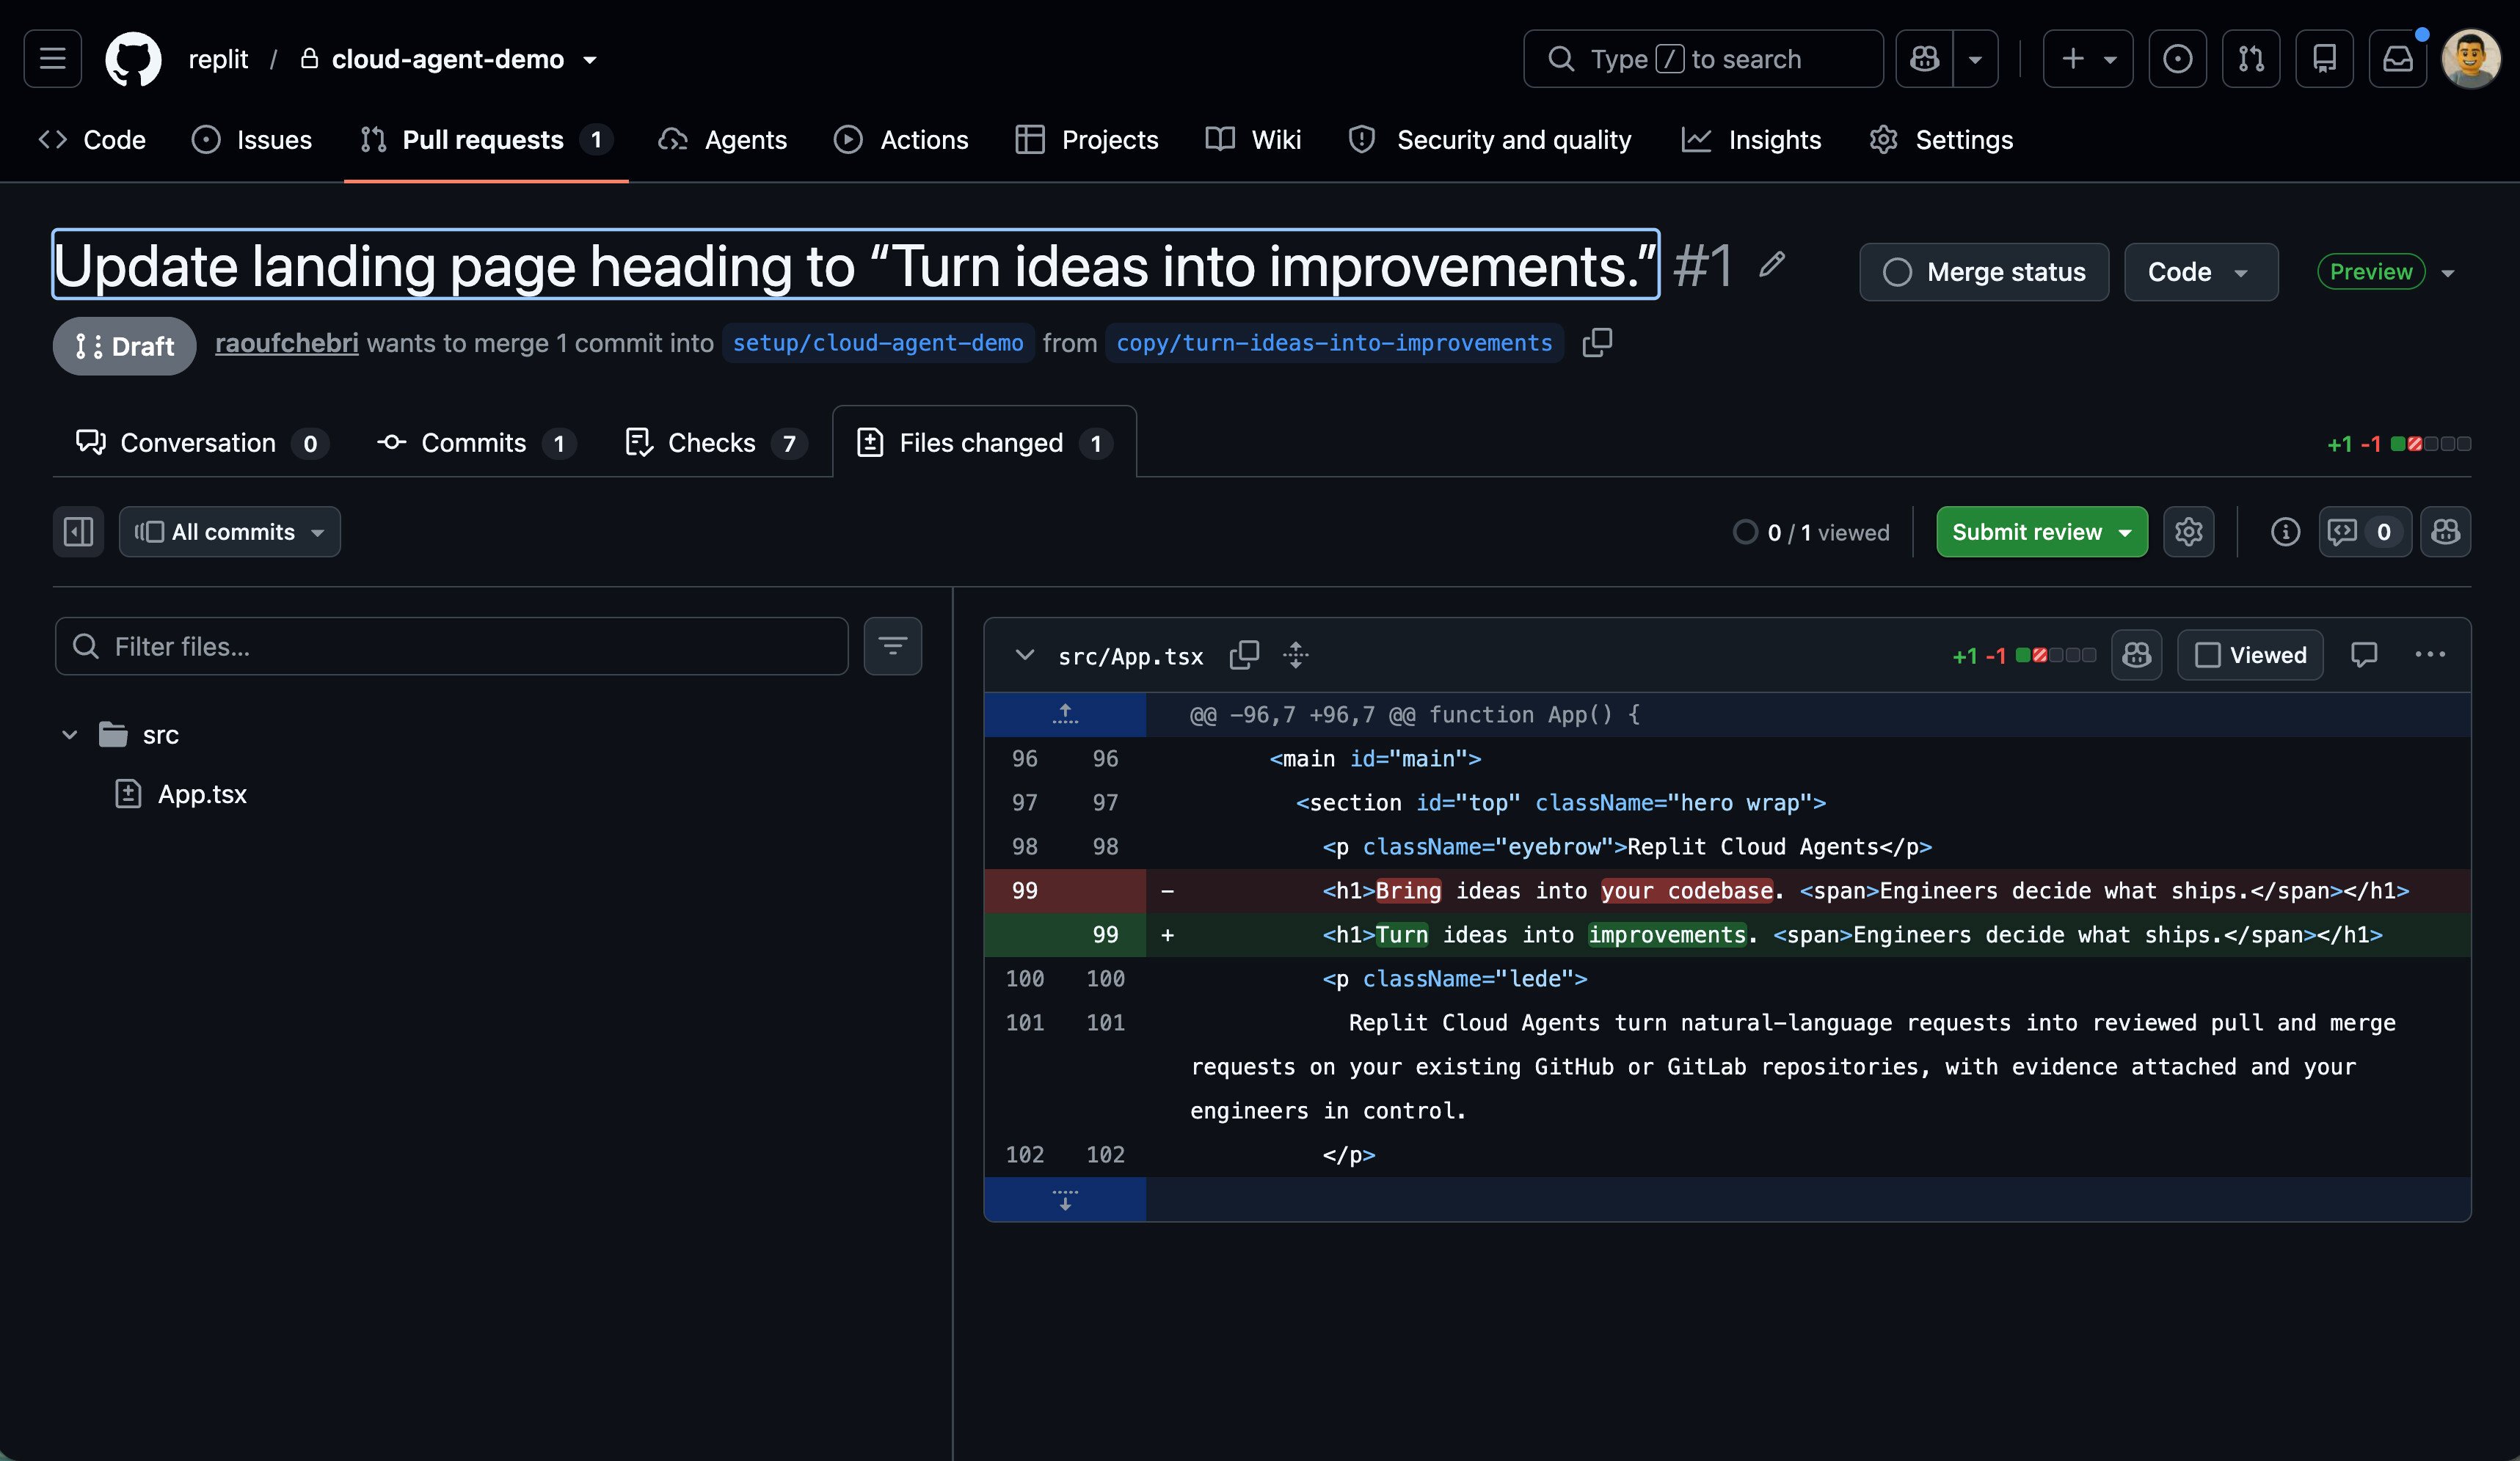
Task: Expand diff lines upward above line 96
Action: click(1065, 714)
